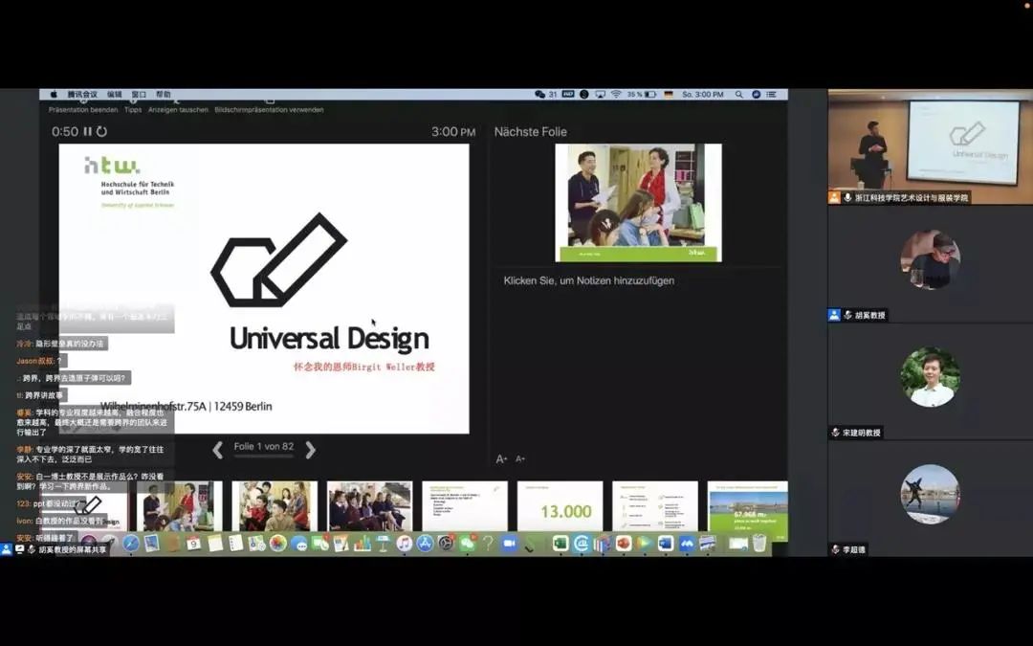Viewport: 1033px width, 646px height.
Task: Click the 'Folie 1 von 82' slide counter
Action: click(264, 446)
